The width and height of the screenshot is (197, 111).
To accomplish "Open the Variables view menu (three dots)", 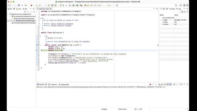I will pos(187,12).
